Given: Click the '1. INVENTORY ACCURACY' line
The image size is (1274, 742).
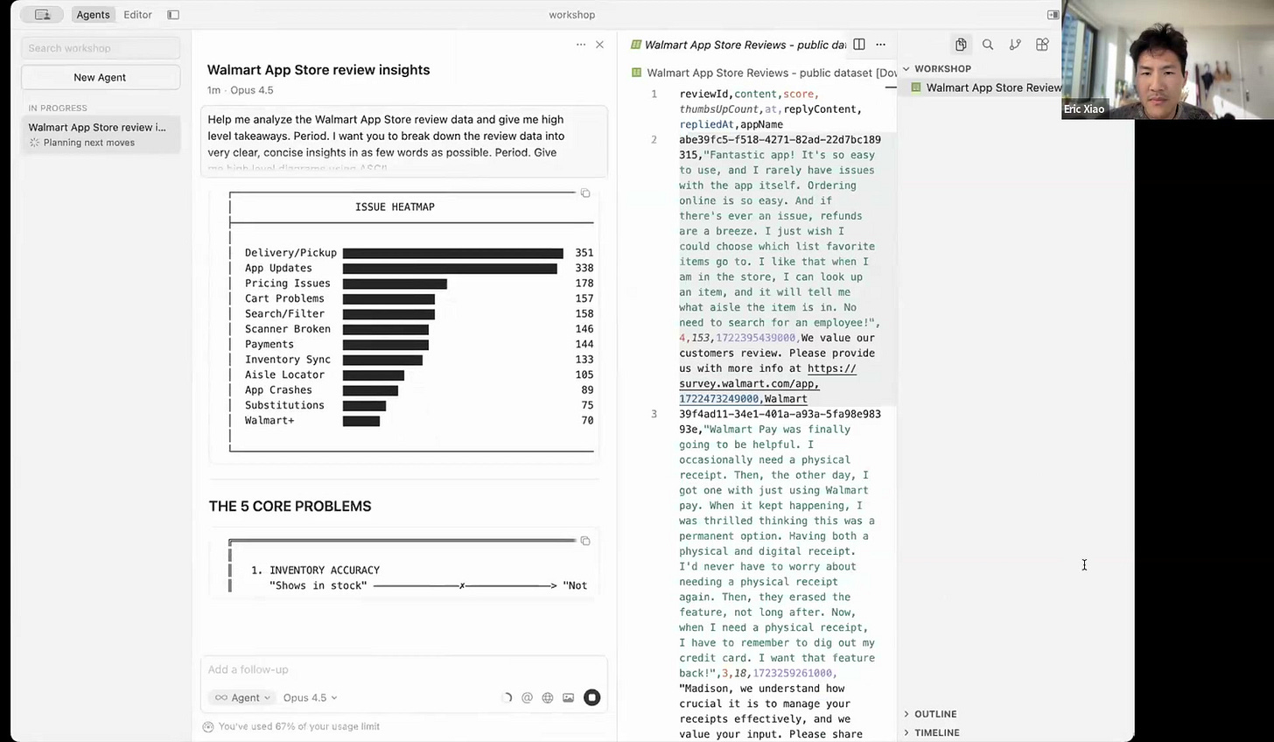Looking at the screenshot, I should tap(315, 570).
